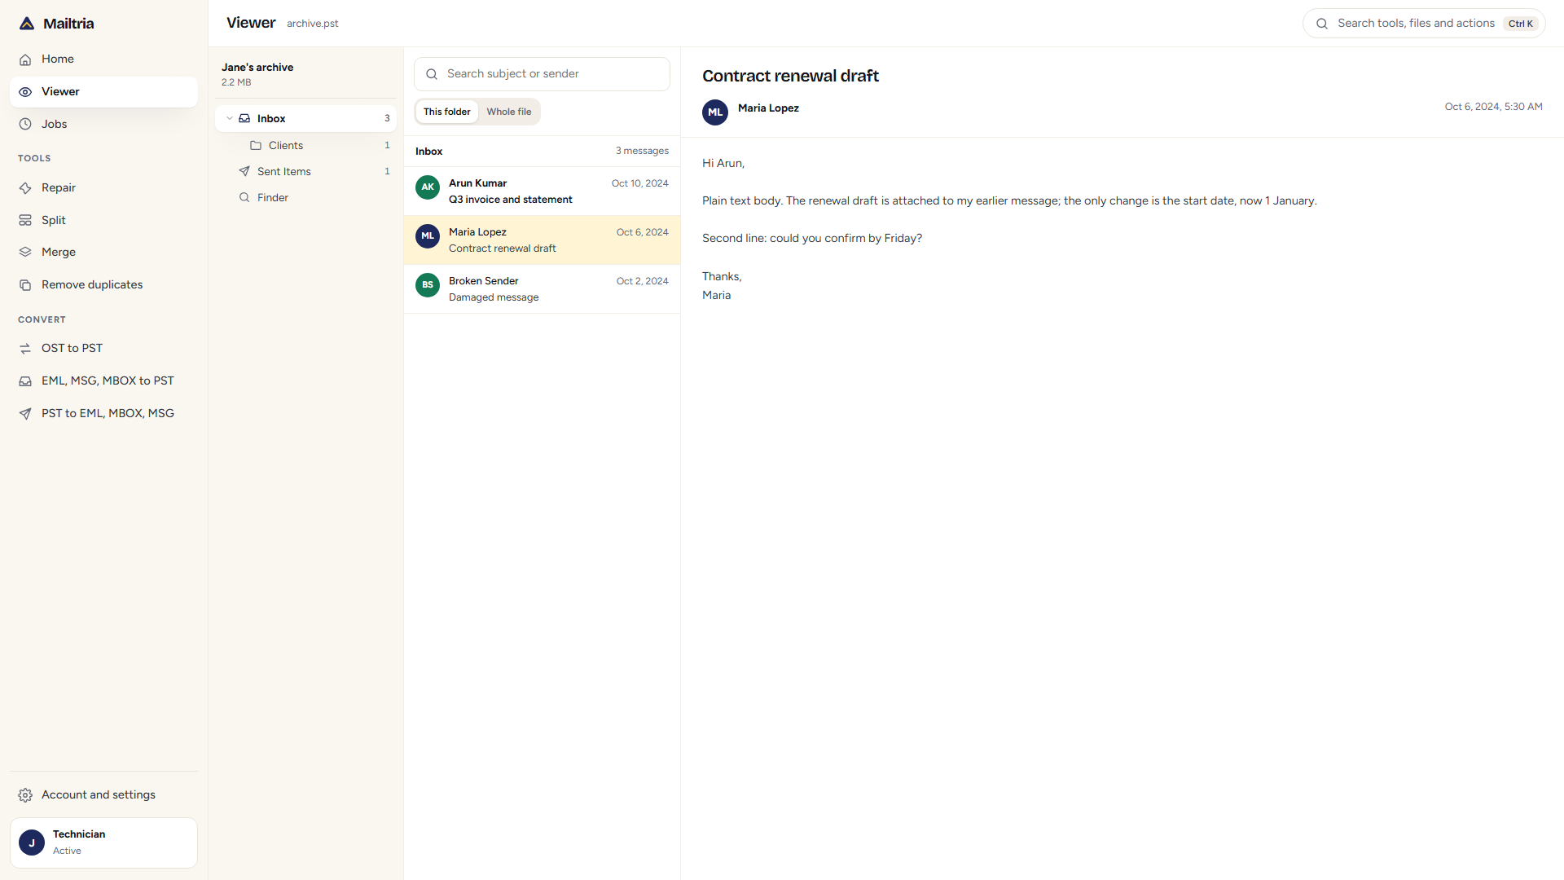Select the Contract renewal draft message row

point(542,240)
